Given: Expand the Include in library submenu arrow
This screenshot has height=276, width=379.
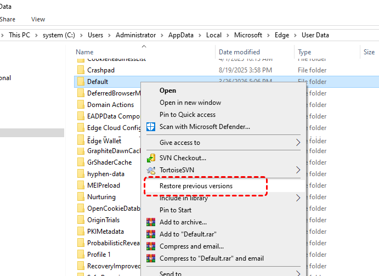Looking at the screenshot, I should click(x=298, y=198).
